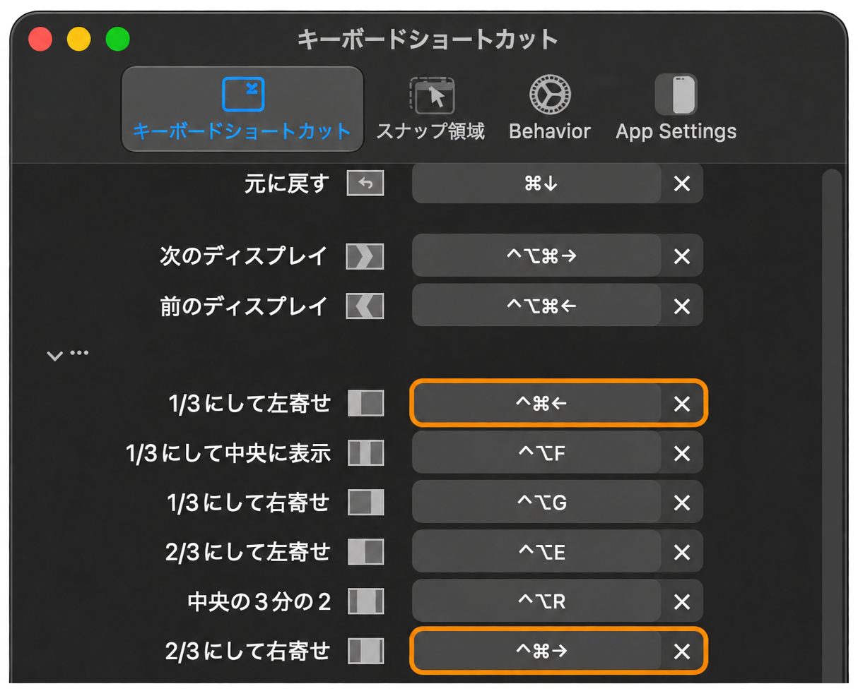Click the 前のディスプレイ label
The height and width of the screenshot is (691, 858).
pos(245,306)
